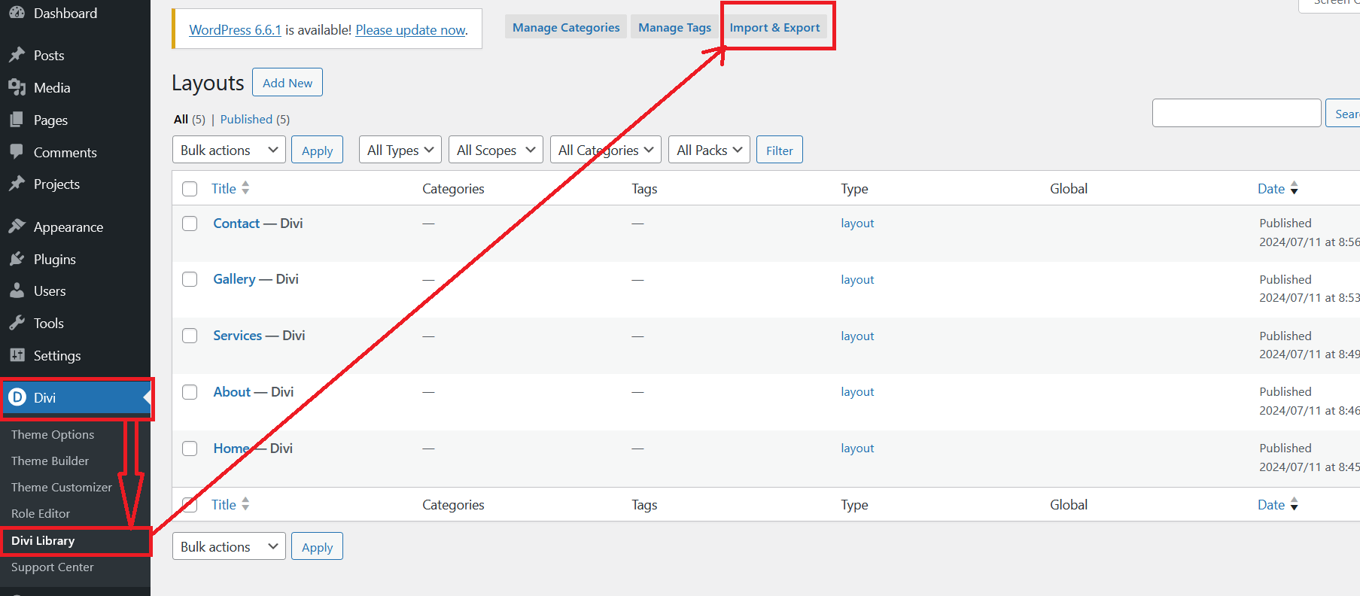Click the Divi logo icon
Image resolution: width=1360 pixels, height=596 pixels.
pos(17,397)
